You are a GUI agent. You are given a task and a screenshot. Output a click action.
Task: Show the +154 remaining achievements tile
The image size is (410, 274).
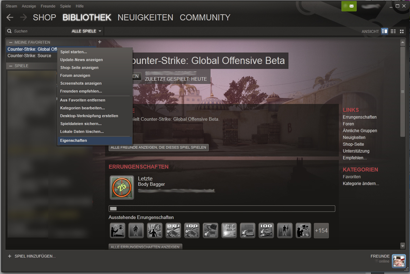[321, 230]
